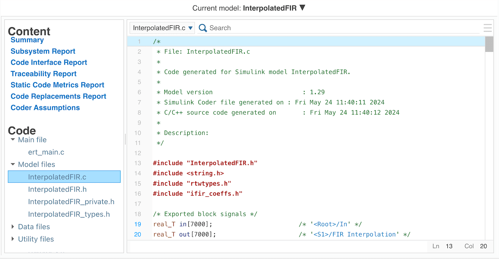Show the Code Replacements Report
The image size is (499, 259).
pos(59,96)
